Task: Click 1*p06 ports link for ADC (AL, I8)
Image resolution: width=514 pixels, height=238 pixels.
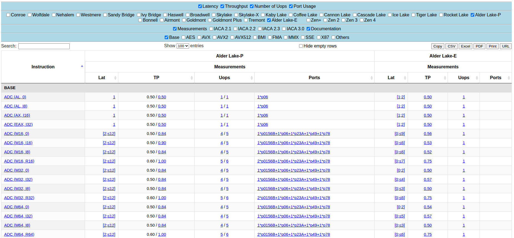Action: pos(263,106)
